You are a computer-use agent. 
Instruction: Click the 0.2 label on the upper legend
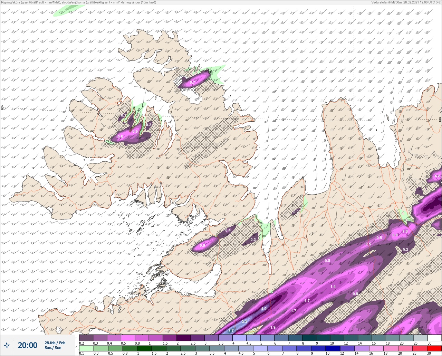coord(81,343)
